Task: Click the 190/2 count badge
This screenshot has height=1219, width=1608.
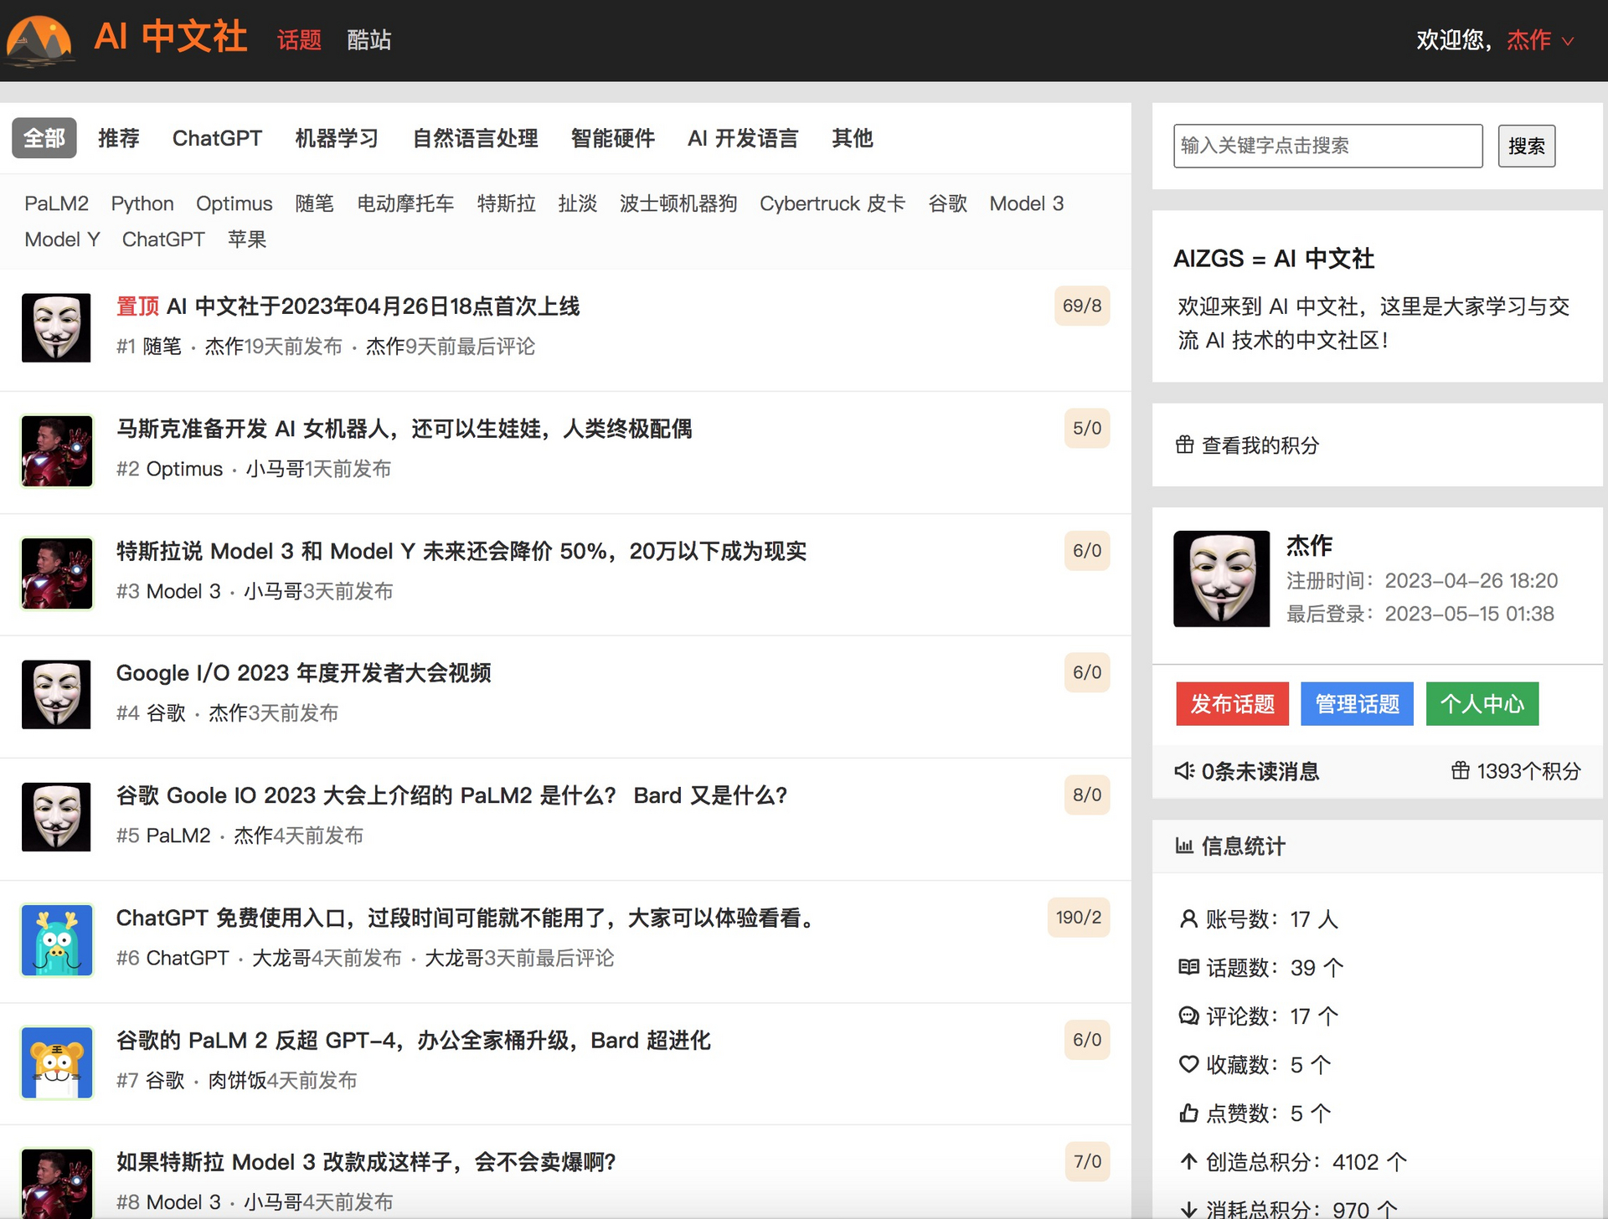Action: (x=1079, y=917)
